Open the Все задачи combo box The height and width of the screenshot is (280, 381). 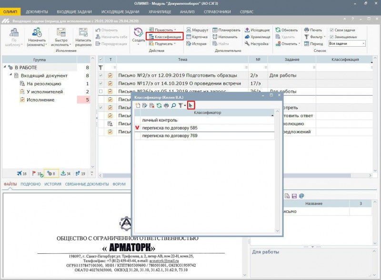point(347,43)
